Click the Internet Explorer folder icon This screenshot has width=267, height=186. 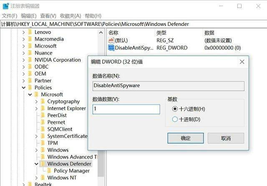coord(43,108)
